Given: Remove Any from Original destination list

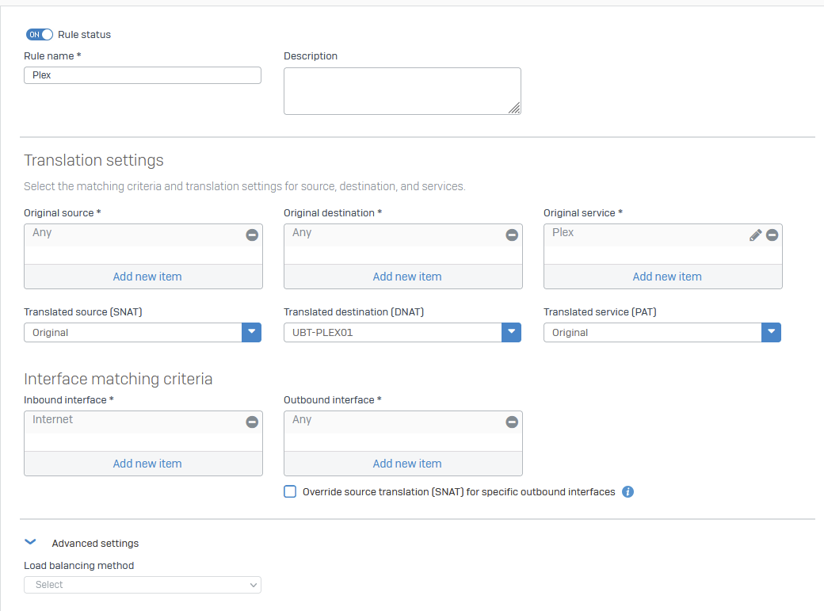Looking at the screenshot, I should [x=512, y=235].
